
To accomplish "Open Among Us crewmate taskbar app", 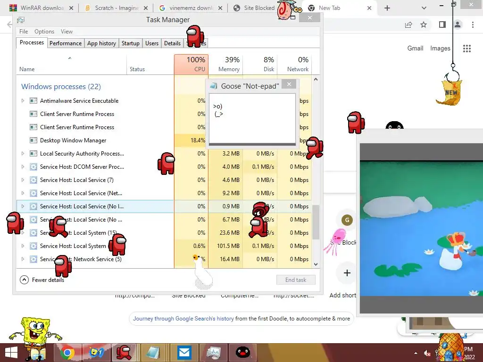I will [x=124, y=353].
